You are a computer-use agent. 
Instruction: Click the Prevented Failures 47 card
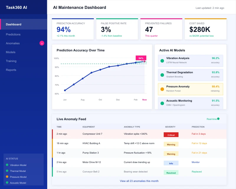pyautogui.click(x=161, y=29)
